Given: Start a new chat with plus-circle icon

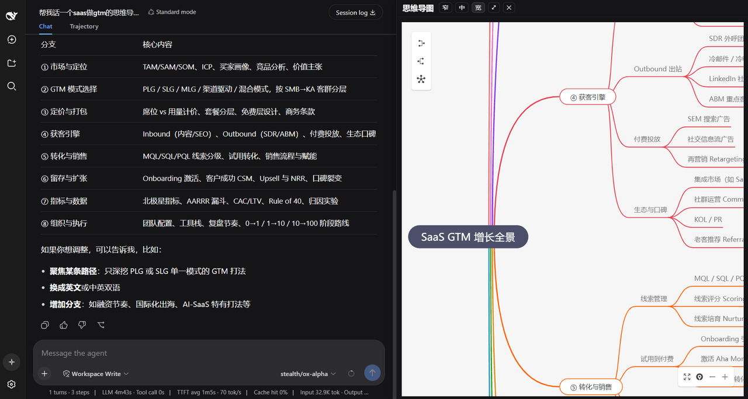Looking at the screenshot, I should [x=12, y=40].
